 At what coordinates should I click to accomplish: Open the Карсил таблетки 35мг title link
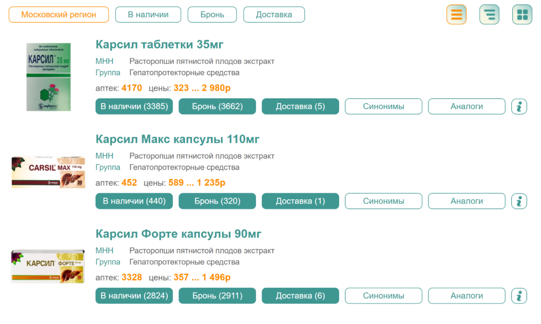coord(160,45)
